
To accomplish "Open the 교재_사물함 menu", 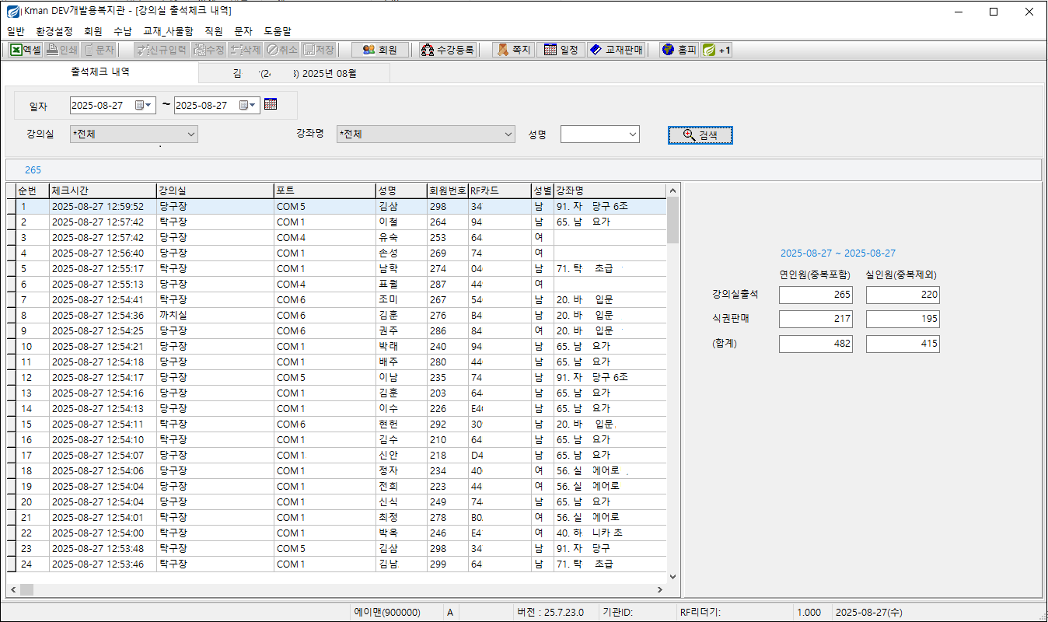I will pyautogui.click(x=168, y=31).
